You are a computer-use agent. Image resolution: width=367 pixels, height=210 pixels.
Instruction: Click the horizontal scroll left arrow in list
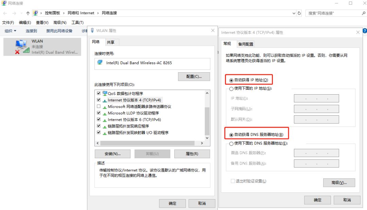98,143
